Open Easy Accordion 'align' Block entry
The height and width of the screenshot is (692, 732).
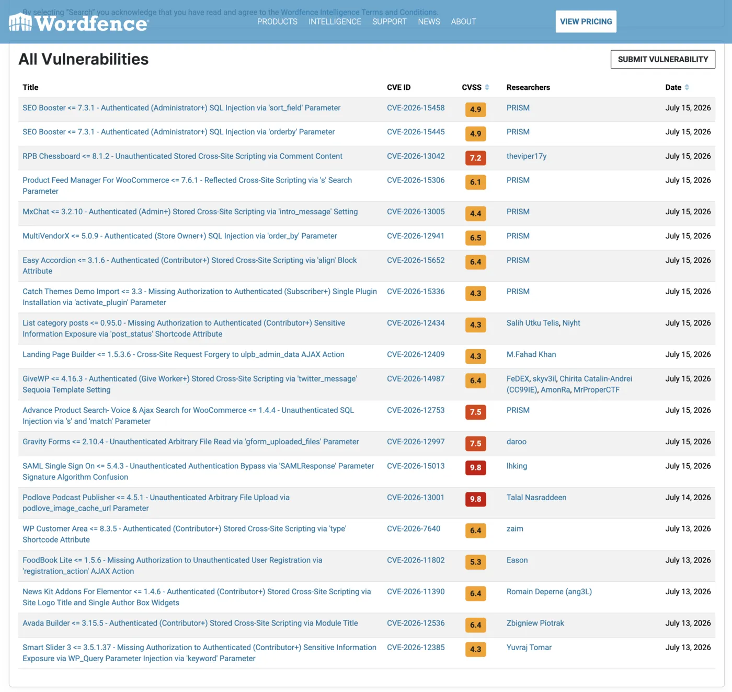click(x=190, y=266)
